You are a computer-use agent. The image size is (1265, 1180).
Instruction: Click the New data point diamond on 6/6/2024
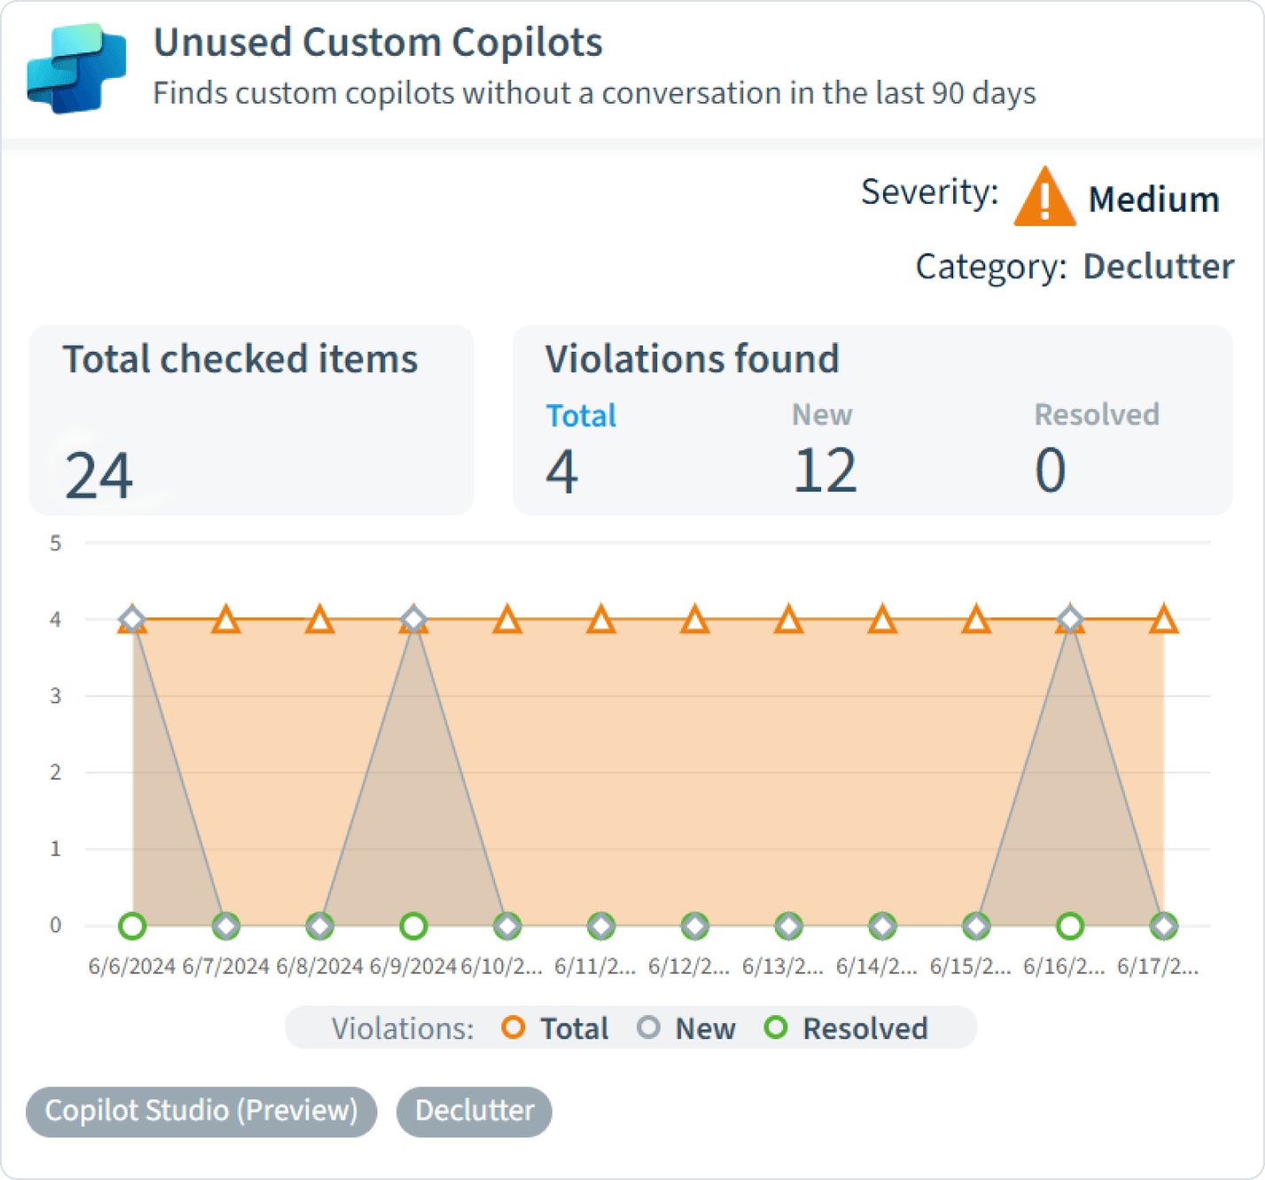coord(132,618)
